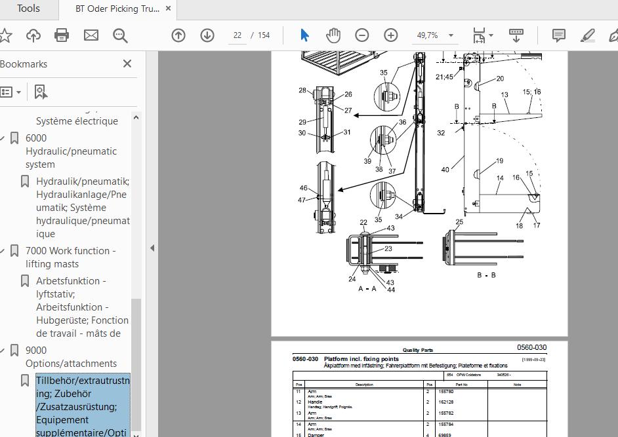Close the BT Oder Picking Tru... tab
This screenshot has width=618, height=437.
(169, 9)
